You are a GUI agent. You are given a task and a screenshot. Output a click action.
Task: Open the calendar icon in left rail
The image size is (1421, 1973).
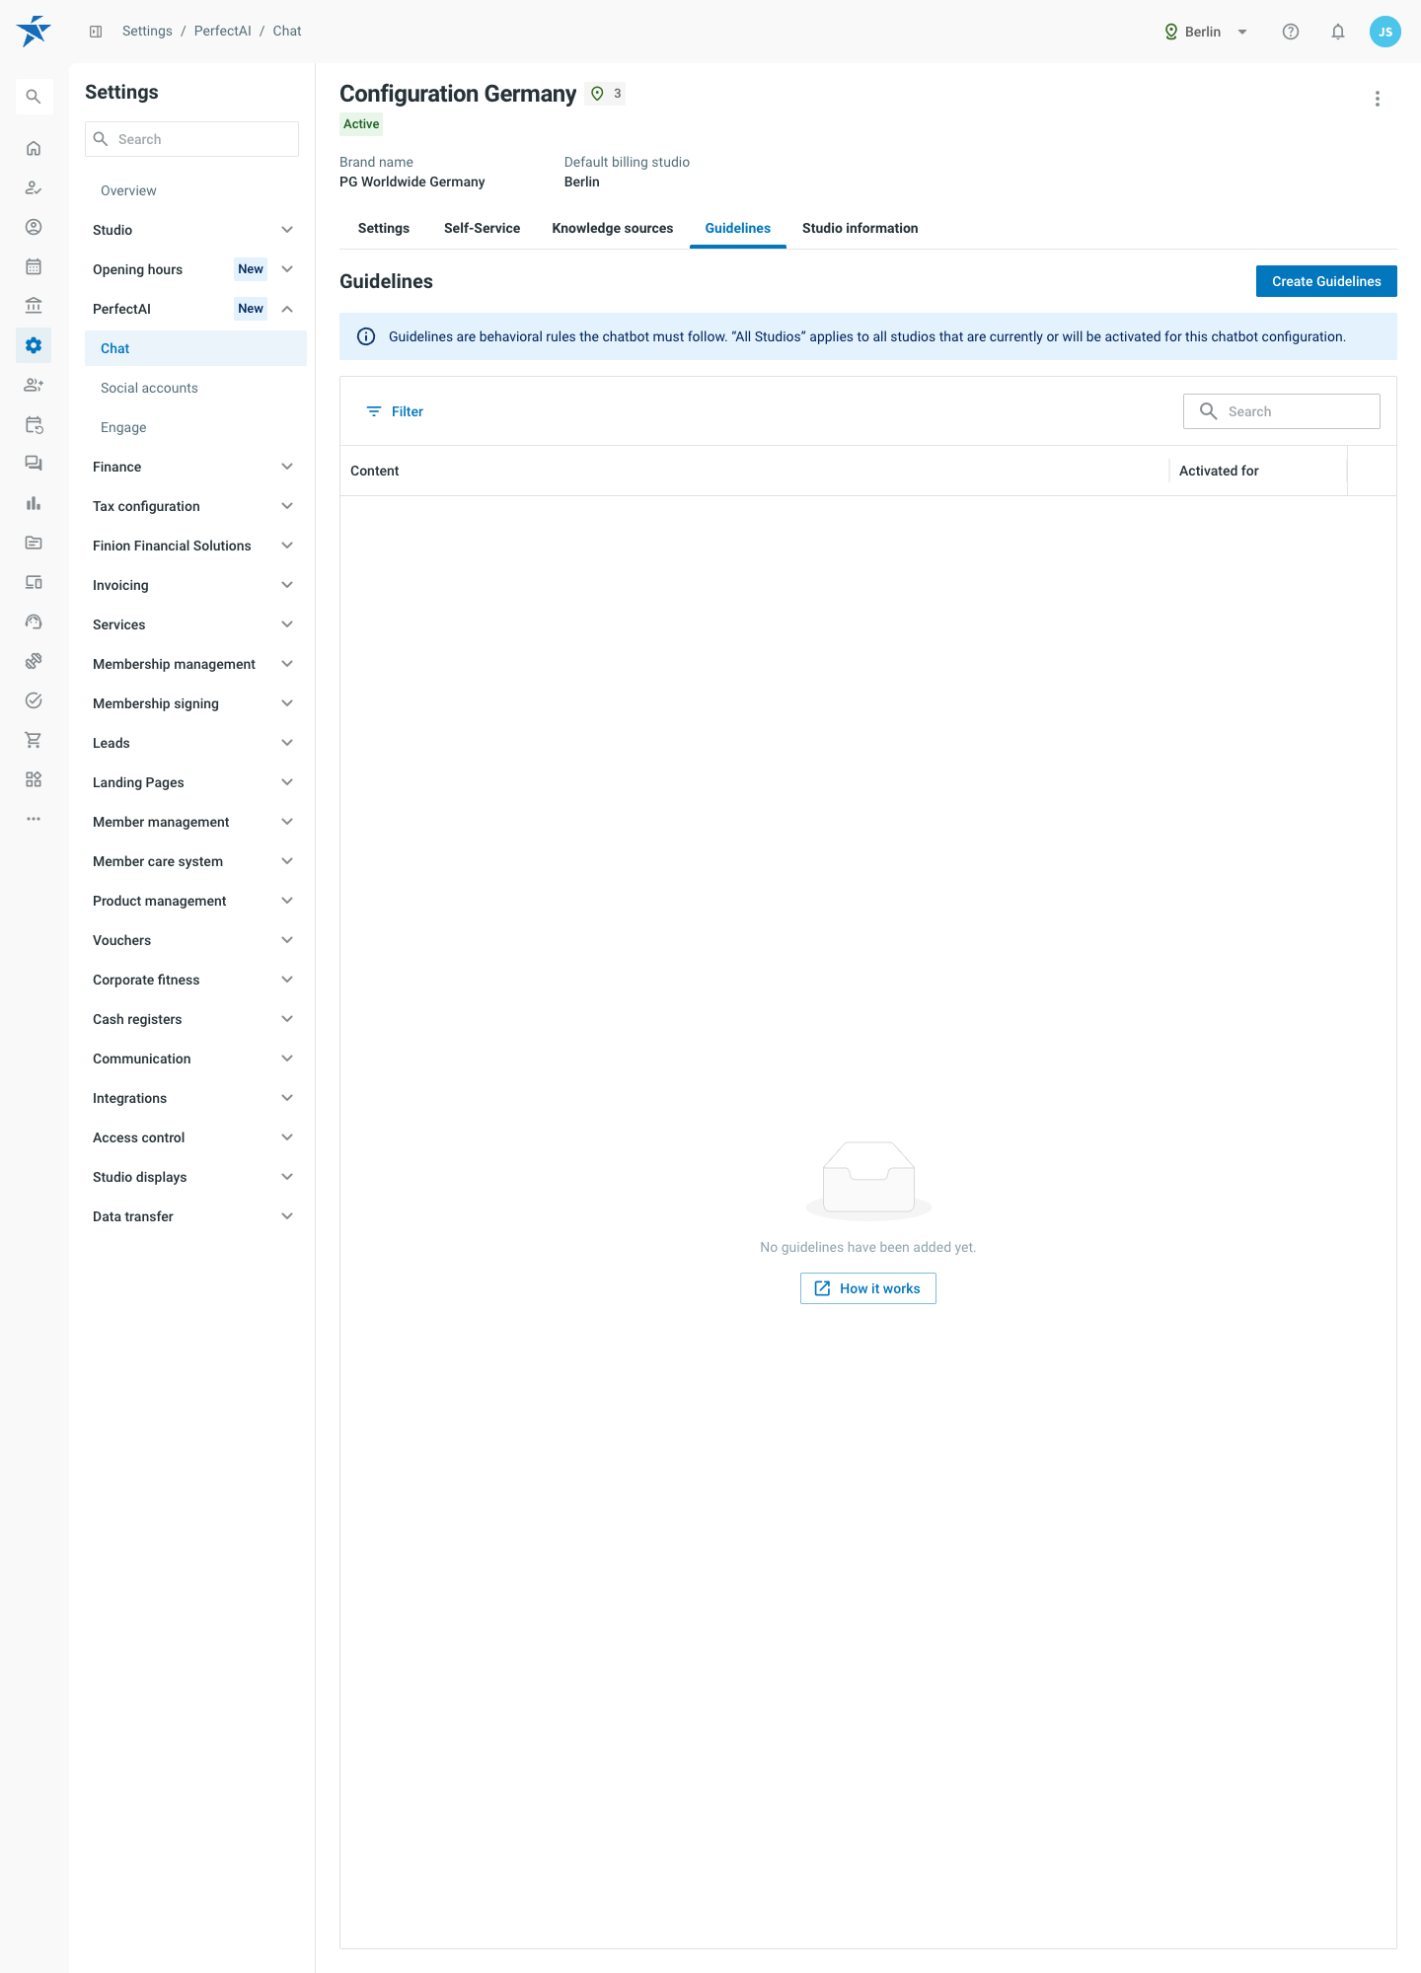pyautogui.click(x=34, y=266)
